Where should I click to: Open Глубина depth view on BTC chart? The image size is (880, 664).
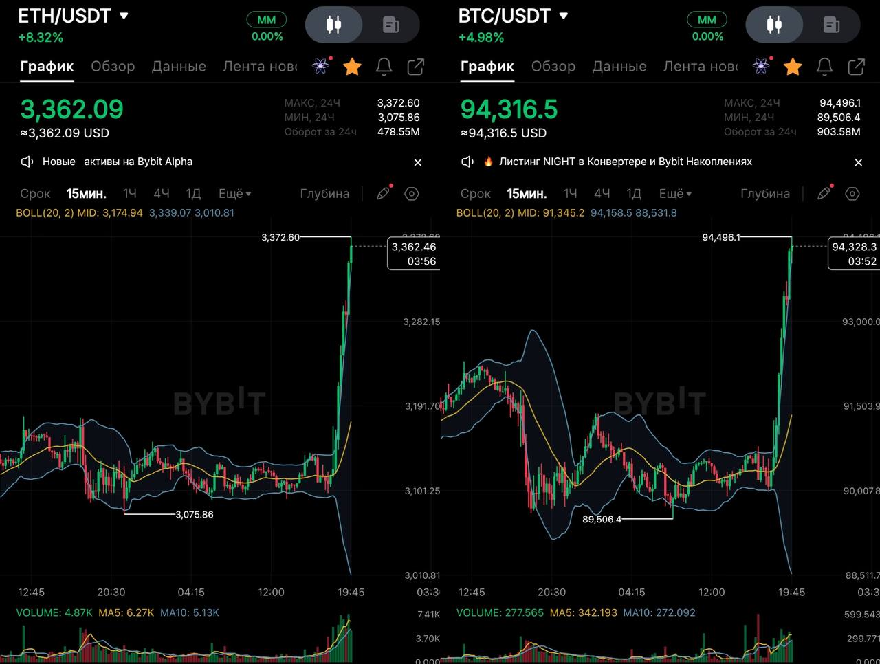764,194
